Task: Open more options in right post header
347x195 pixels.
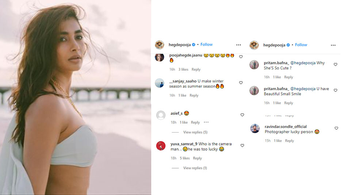Action: tap(333, 45)
